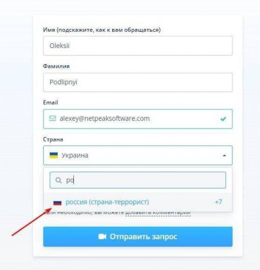Click into the Email address input
This screenshot has width=260, height=270.
[138, 119]
